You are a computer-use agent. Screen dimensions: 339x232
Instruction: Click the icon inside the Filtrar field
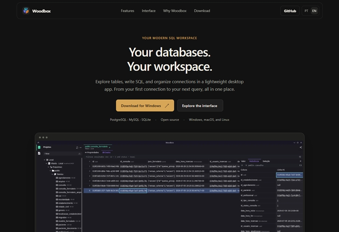79,154
